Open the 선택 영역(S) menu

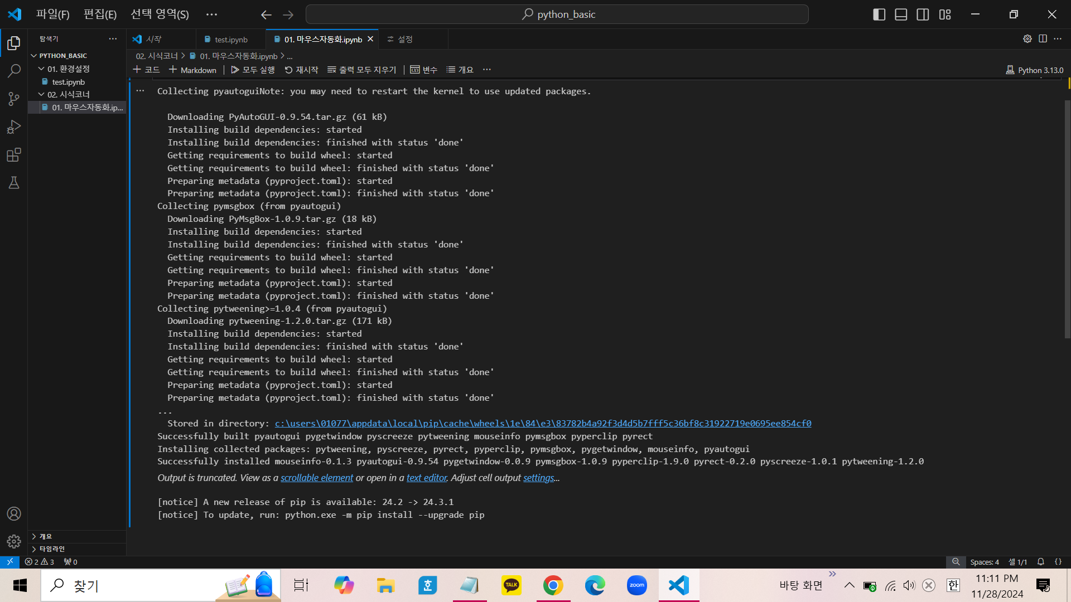(x=160, y=14)
